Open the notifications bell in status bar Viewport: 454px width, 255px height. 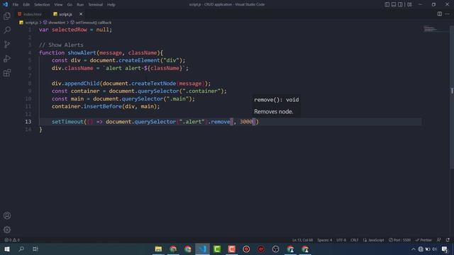448,240
